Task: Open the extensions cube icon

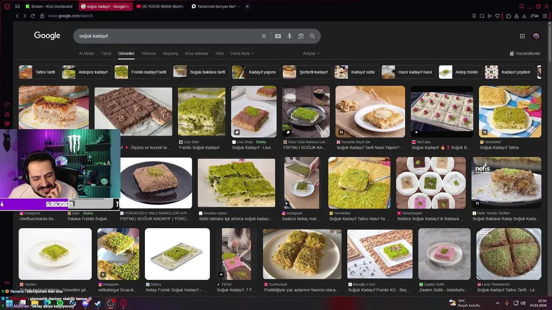Action: (x=509, y=16)
